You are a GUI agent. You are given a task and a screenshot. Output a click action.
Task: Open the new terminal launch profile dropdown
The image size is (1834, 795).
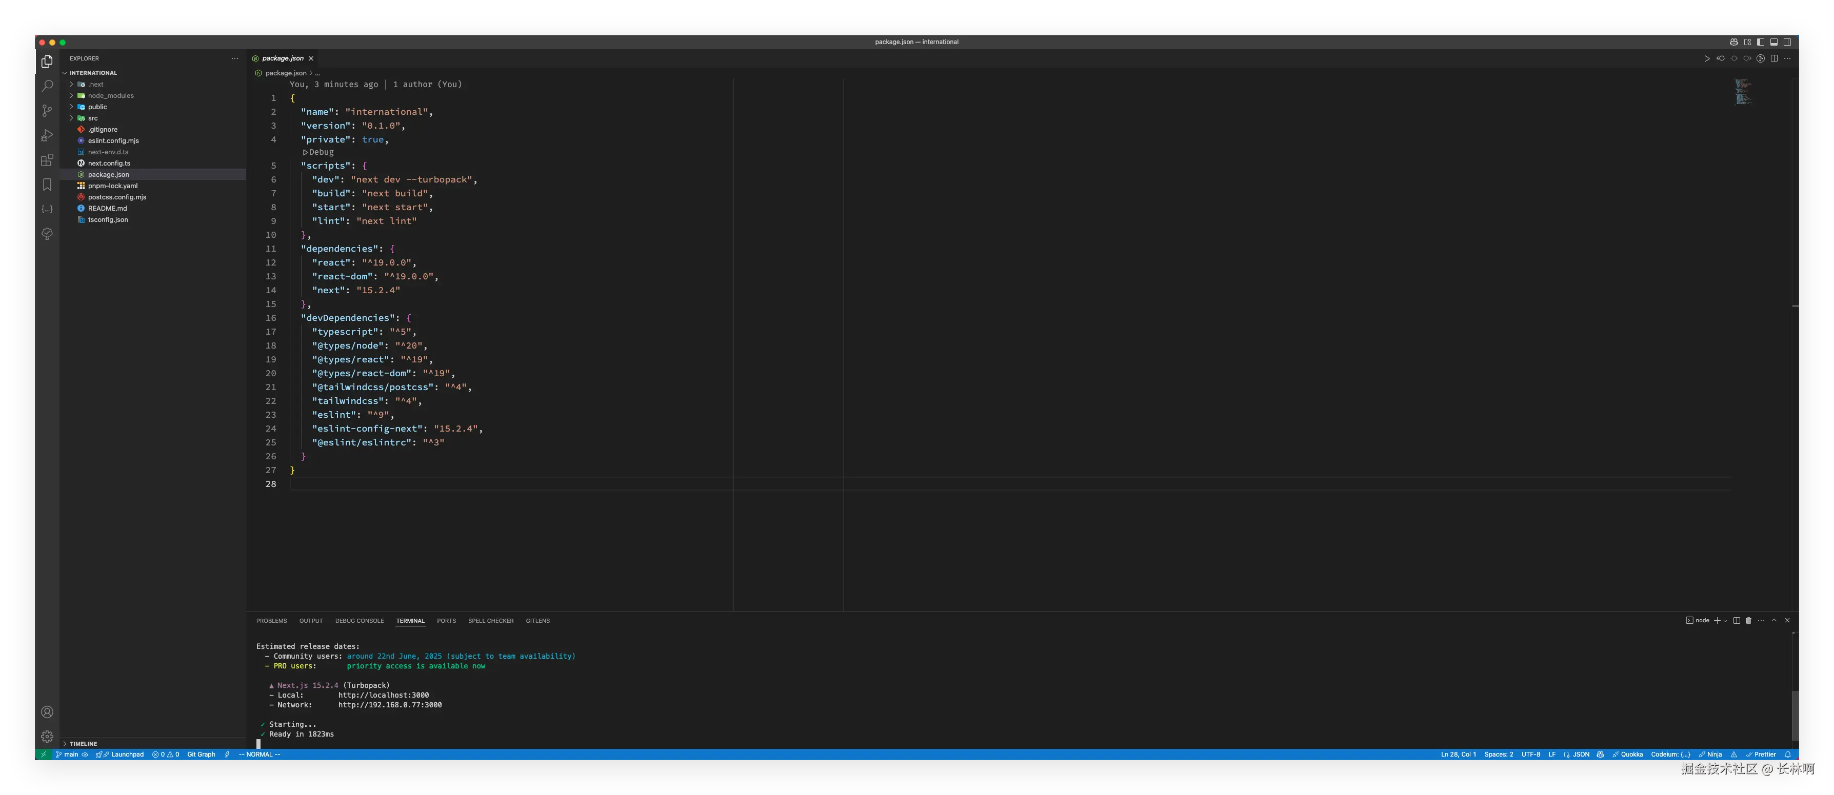coord(1725,621)
